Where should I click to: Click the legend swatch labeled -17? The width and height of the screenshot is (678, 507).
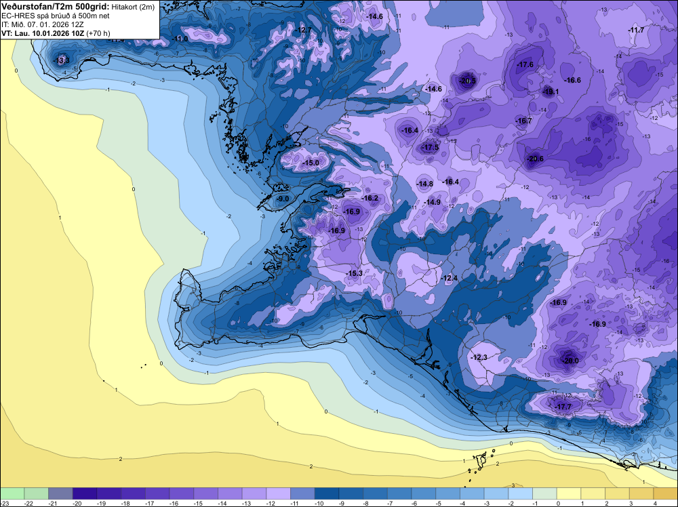[x=157, y=493]
